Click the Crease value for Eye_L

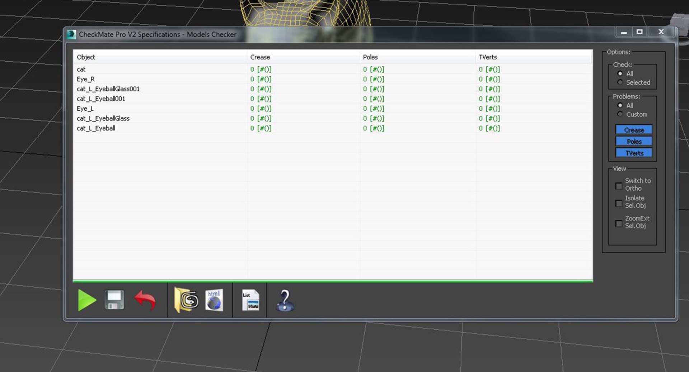[x=261, y=109]
